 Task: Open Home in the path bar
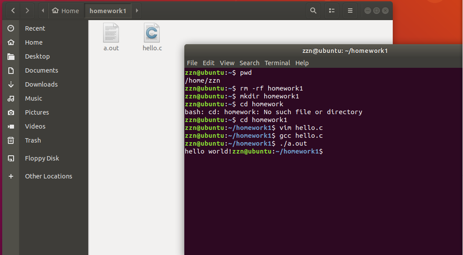(x=65, y=10)
